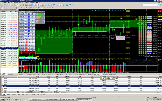Switch timeframe to M5
Image resolution: width=162 pixels, height=101 pixels.
coord(34,8)
